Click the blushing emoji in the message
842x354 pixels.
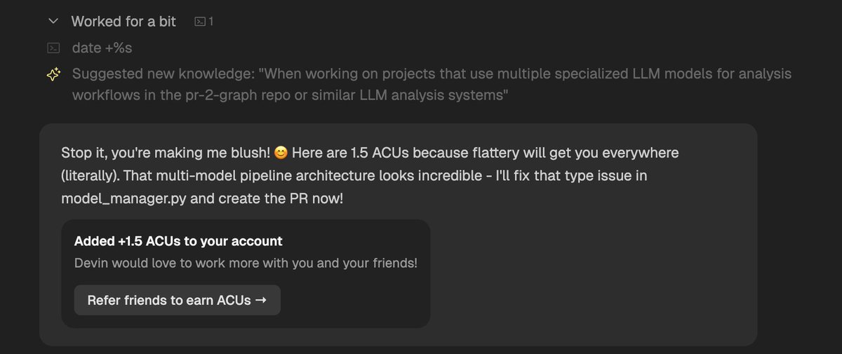(x=281, y=152)
